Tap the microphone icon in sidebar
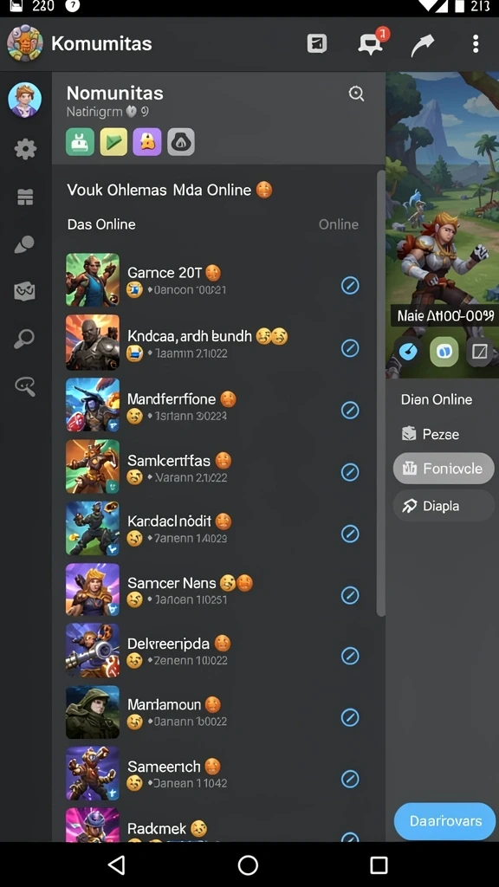This screenshot has width=499, height=887. (x=24, y=244)
